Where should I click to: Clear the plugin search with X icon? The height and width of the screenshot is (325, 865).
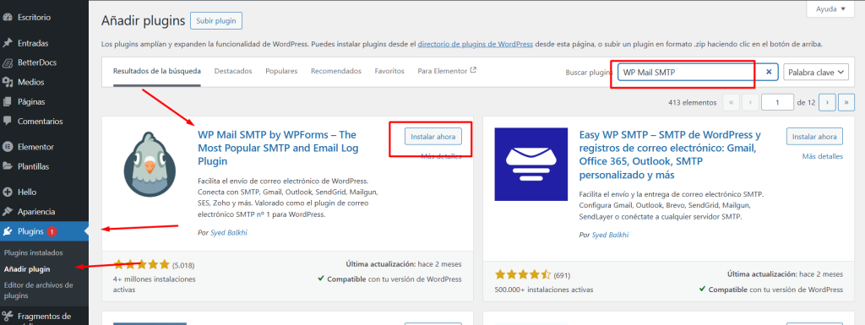(x=769, y=72)
